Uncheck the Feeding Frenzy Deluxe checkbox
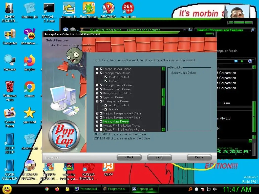Viewport: 259px width, 194px height. click(x=101, y=73)
